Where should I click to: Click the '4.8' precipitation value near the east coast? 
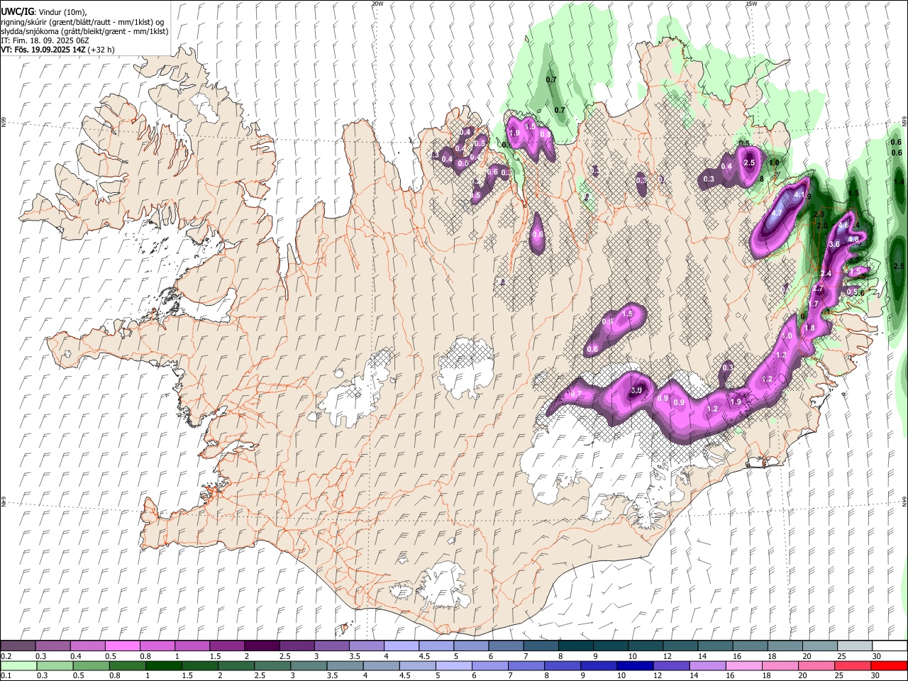(x=853, y=240)
